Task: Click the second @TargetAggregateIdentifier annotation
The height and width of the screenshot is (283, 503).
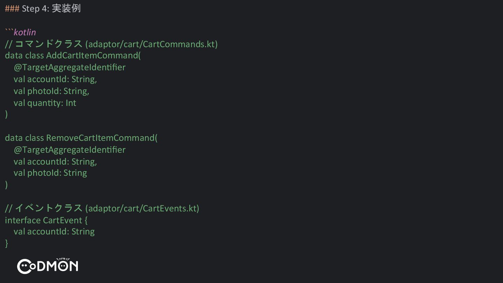Action: (x=70, y=150)
